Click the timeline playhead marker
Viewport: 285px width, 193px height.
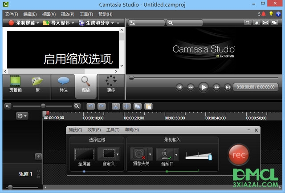[x=48, y=113]
